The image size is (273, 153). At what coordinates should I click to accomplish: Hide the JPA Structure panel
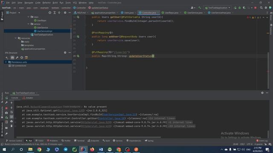point(70,53)
